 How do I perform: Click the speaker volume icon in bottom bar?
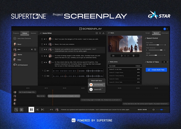pyautogui.click(x=154, y=109)
